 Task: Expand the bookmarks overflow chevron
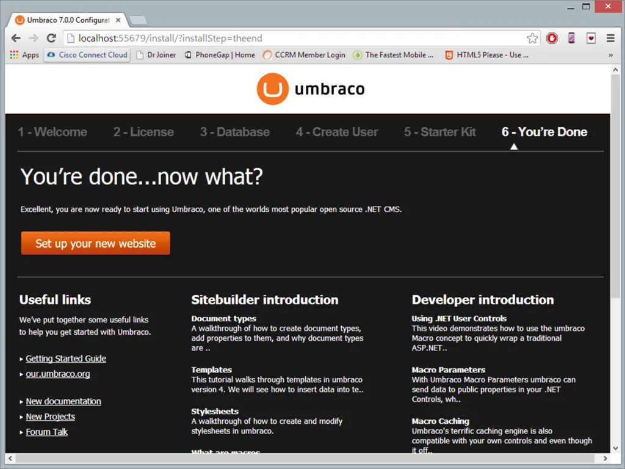pos(610,55)
